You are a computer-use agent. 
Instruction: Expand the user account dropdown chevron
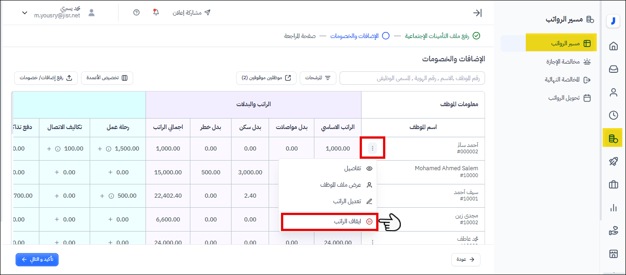pyautogui.click(x=25, y=13)
